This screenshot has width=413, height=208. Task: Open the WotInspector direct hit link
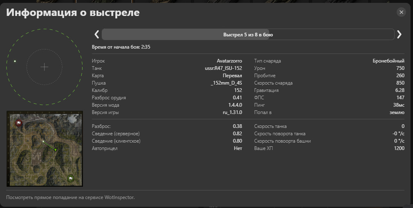click(70, 197)
